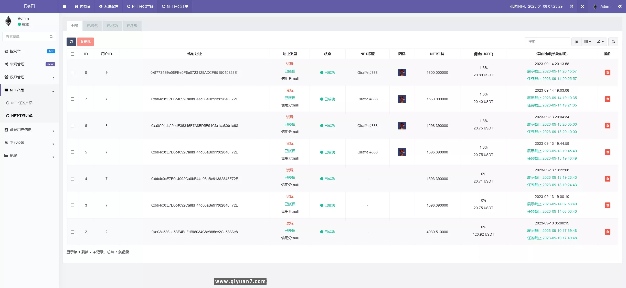Image resolution: width=626 pixels, height=288 pixels.
Task: Click the search magnifier button beside toolbar
Action: (x=613, y=42)
